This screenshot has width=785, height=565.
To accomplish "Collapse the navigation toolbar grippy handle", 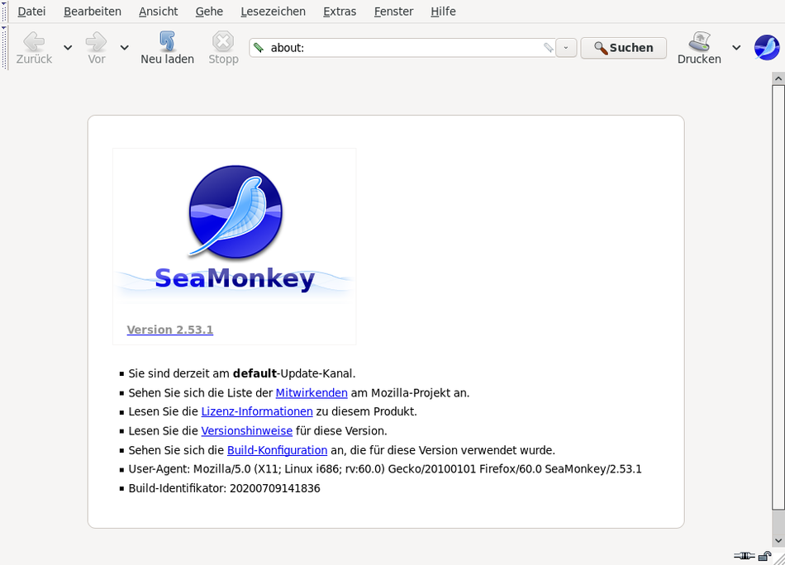I will tap(4, 48).
